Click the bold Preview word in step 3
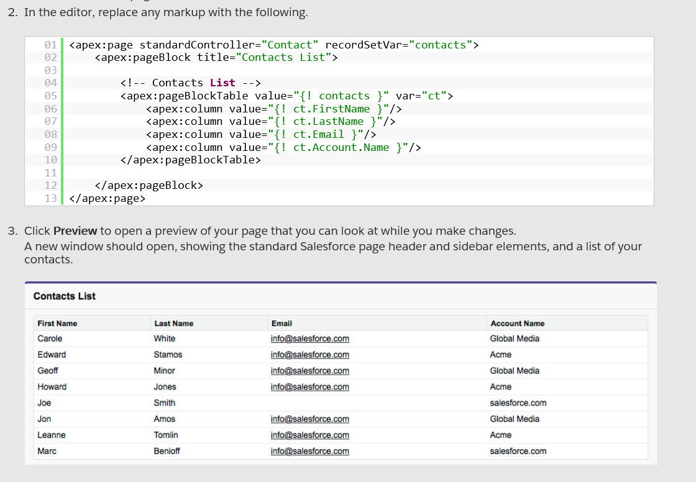Image resolution: width=696 pixels, height=482 pixels. [75, 231]
